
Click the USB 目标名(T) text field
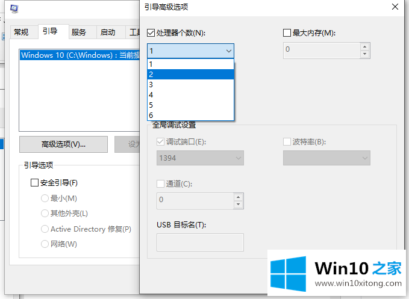pos(200,242)
